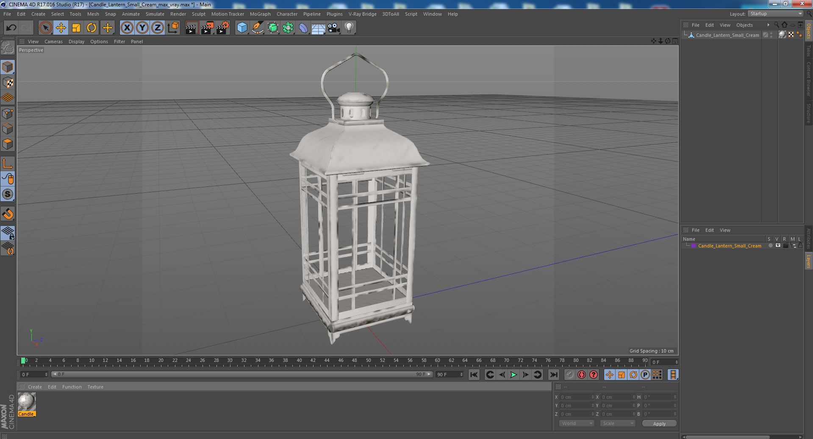
Task: Go to end of animation
Action: tap(553, 375)
